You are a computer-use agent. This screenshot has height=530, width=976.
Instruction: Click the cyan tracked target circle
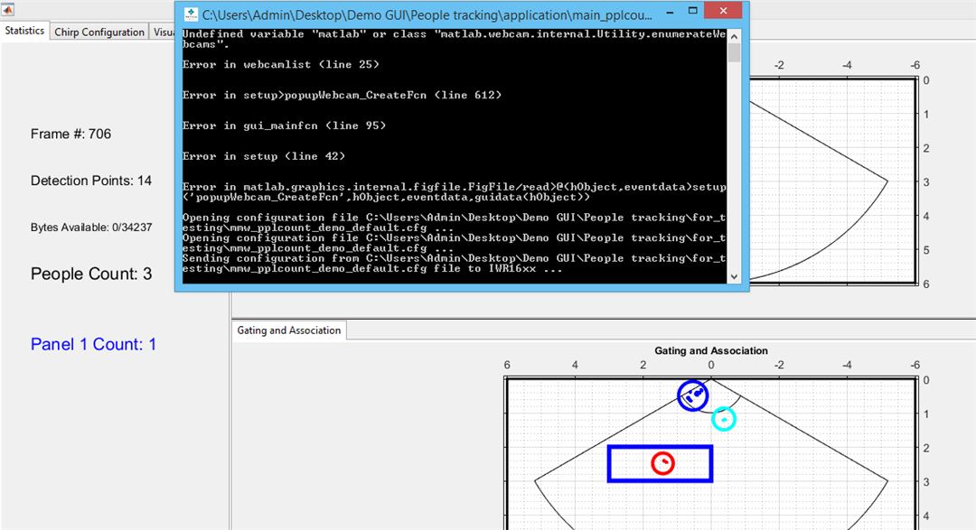click(x=724, y=419)
